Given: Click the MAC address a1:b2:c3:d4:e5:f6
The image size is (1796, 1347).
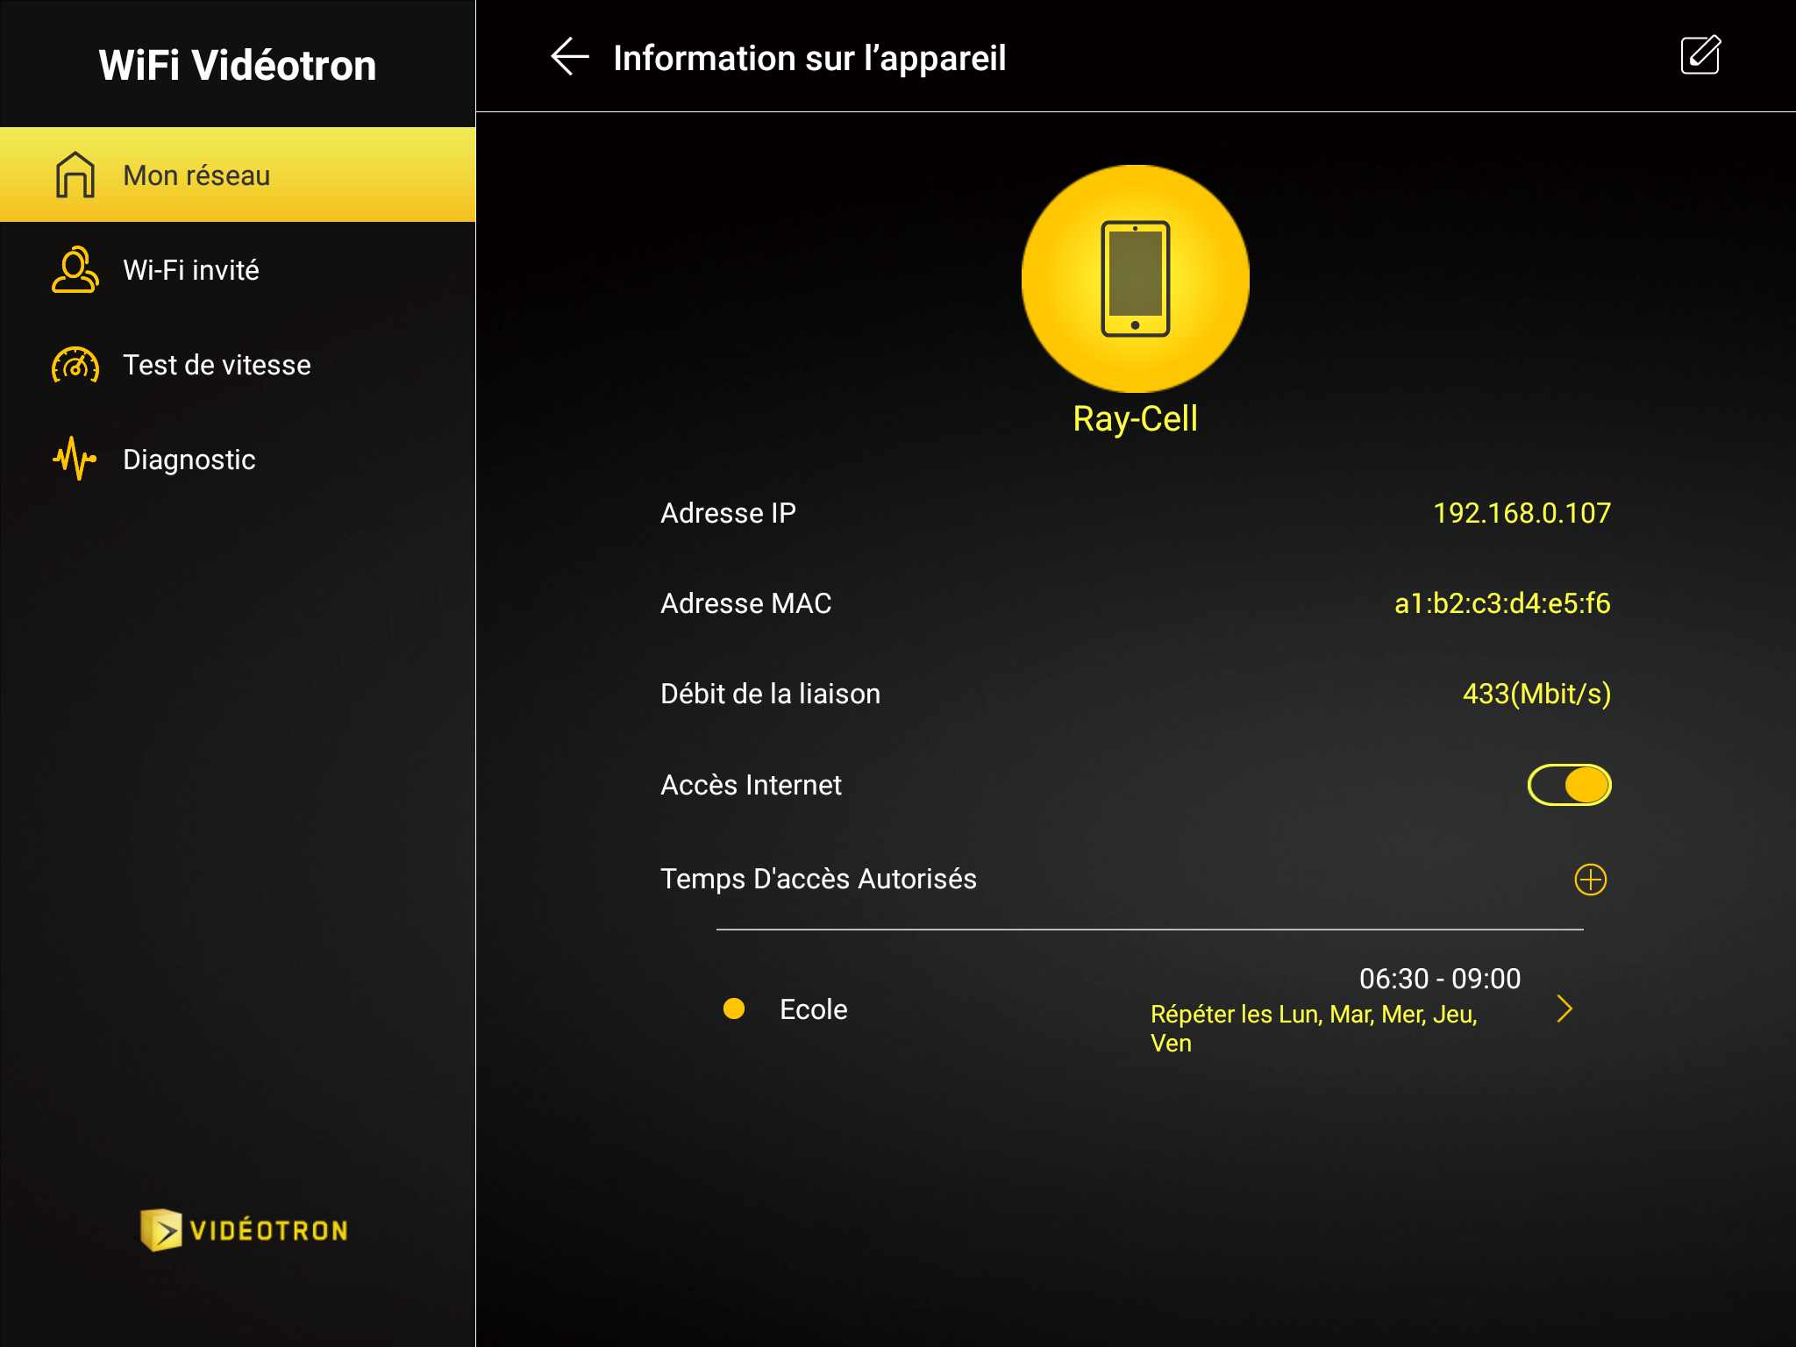Looking at the screenshot, I should (x=1502, y=603).
